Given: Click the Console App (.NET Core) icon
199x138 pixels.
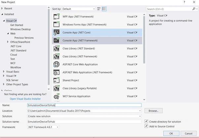Looking at the screenshot, I should 57,32.
